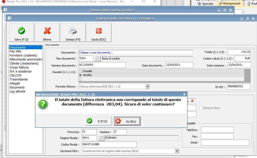Close the Informazione Ready Pro dialog
The width and height of the screenshot is (257, 158).
(x=184, y=94)
